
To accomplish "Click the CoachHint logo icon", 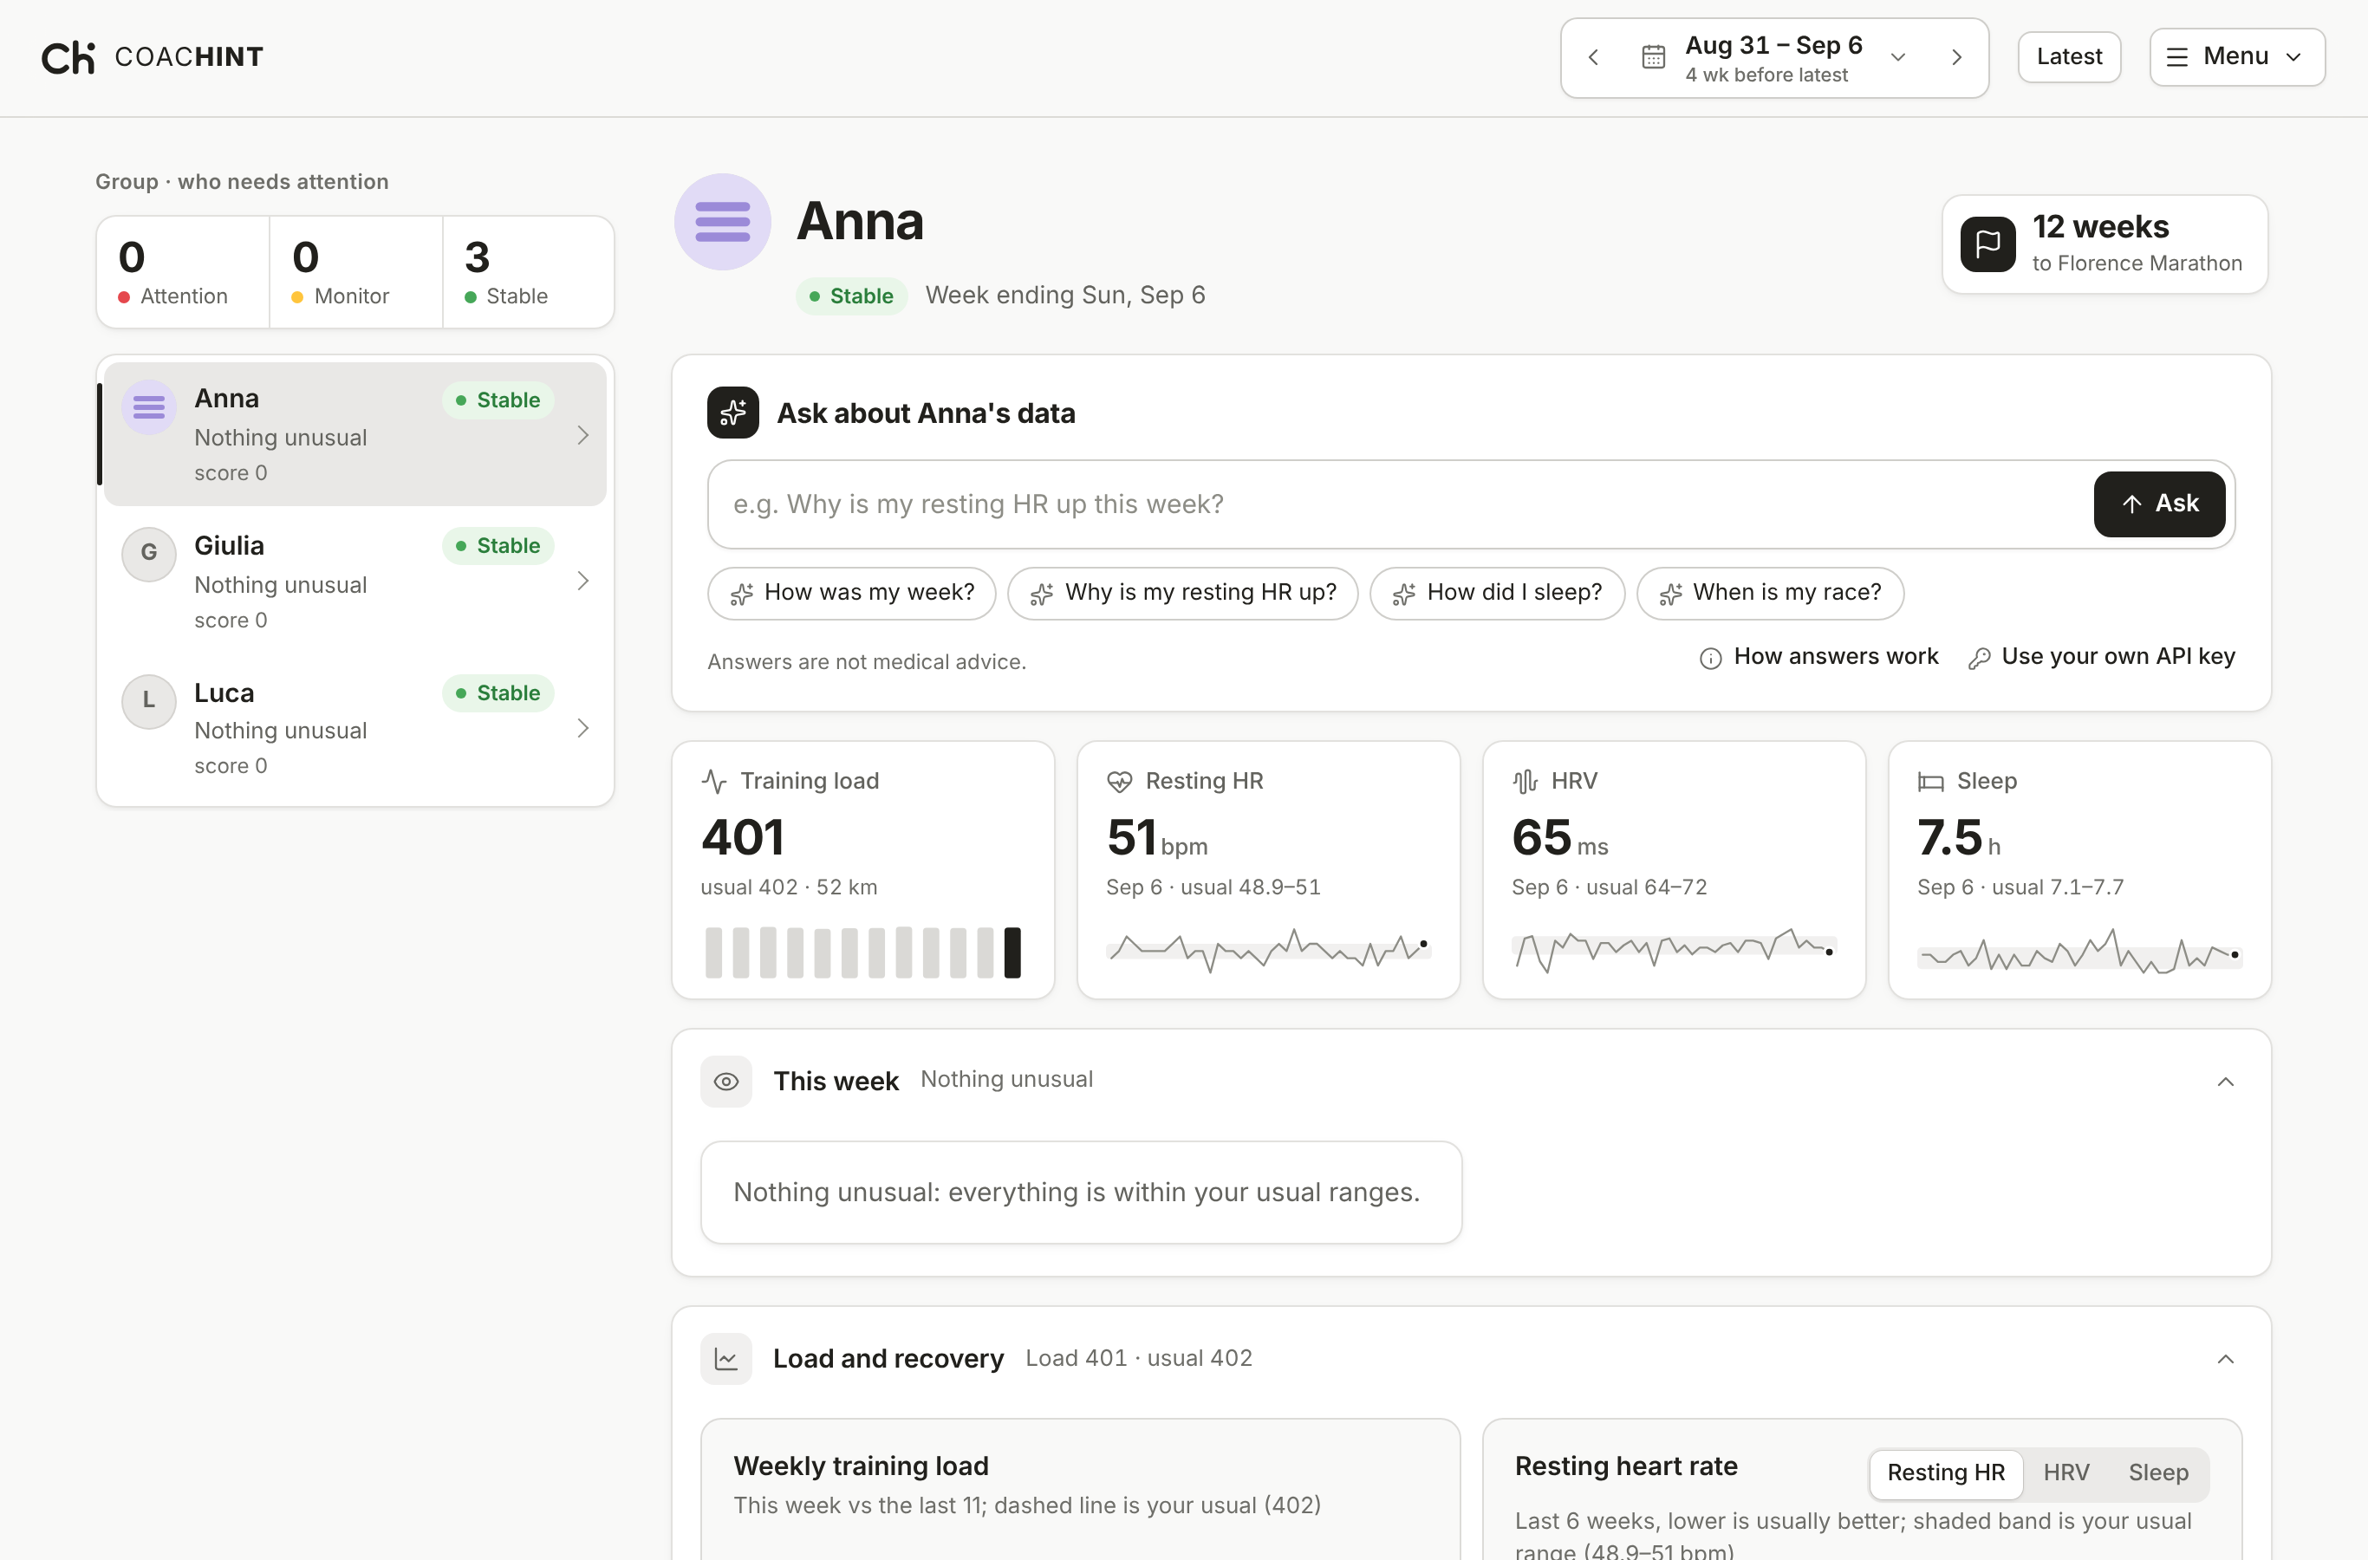I will [x=68, y=58].
